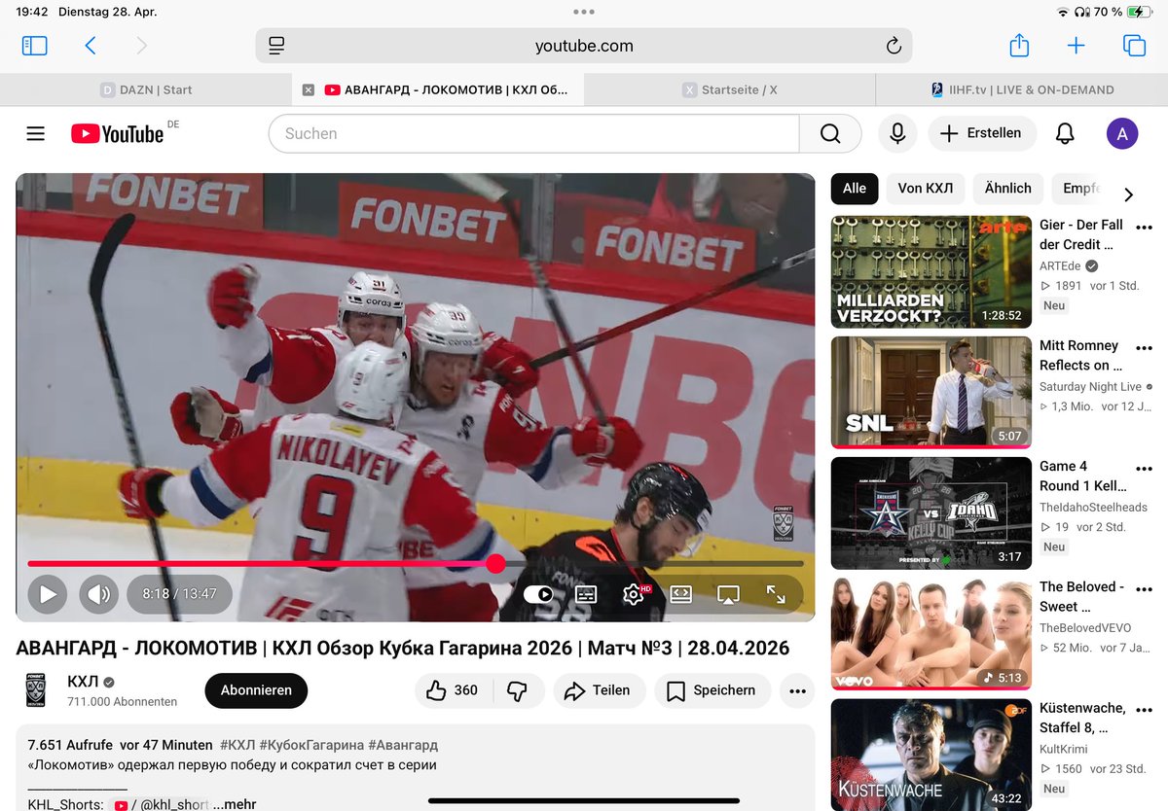Screen dimensions: 1168x811
Task: Share the video via Teilen
Action: pos(600,690)
